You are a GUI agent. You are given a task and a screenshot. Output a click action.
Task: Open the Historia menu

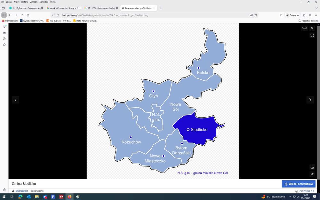pos(25,2)
